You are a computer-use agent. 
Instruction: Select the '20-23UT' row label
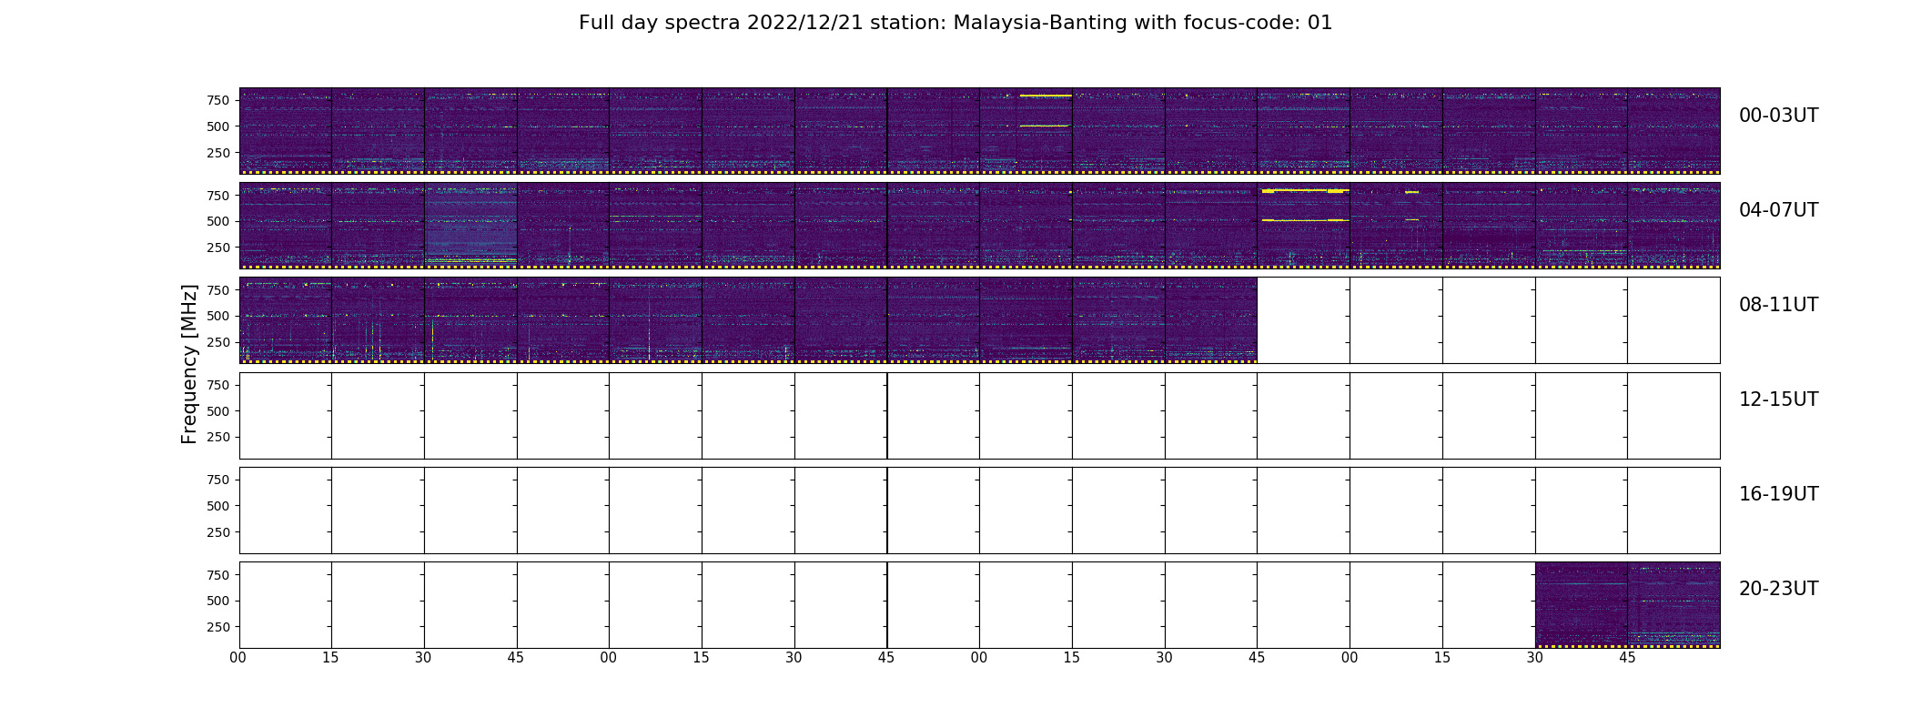coord(1778,589)
